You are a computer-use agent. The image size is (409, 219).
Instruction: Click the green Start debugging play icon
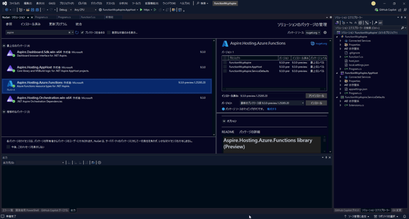pyautogui.click(x=141, y=10)
